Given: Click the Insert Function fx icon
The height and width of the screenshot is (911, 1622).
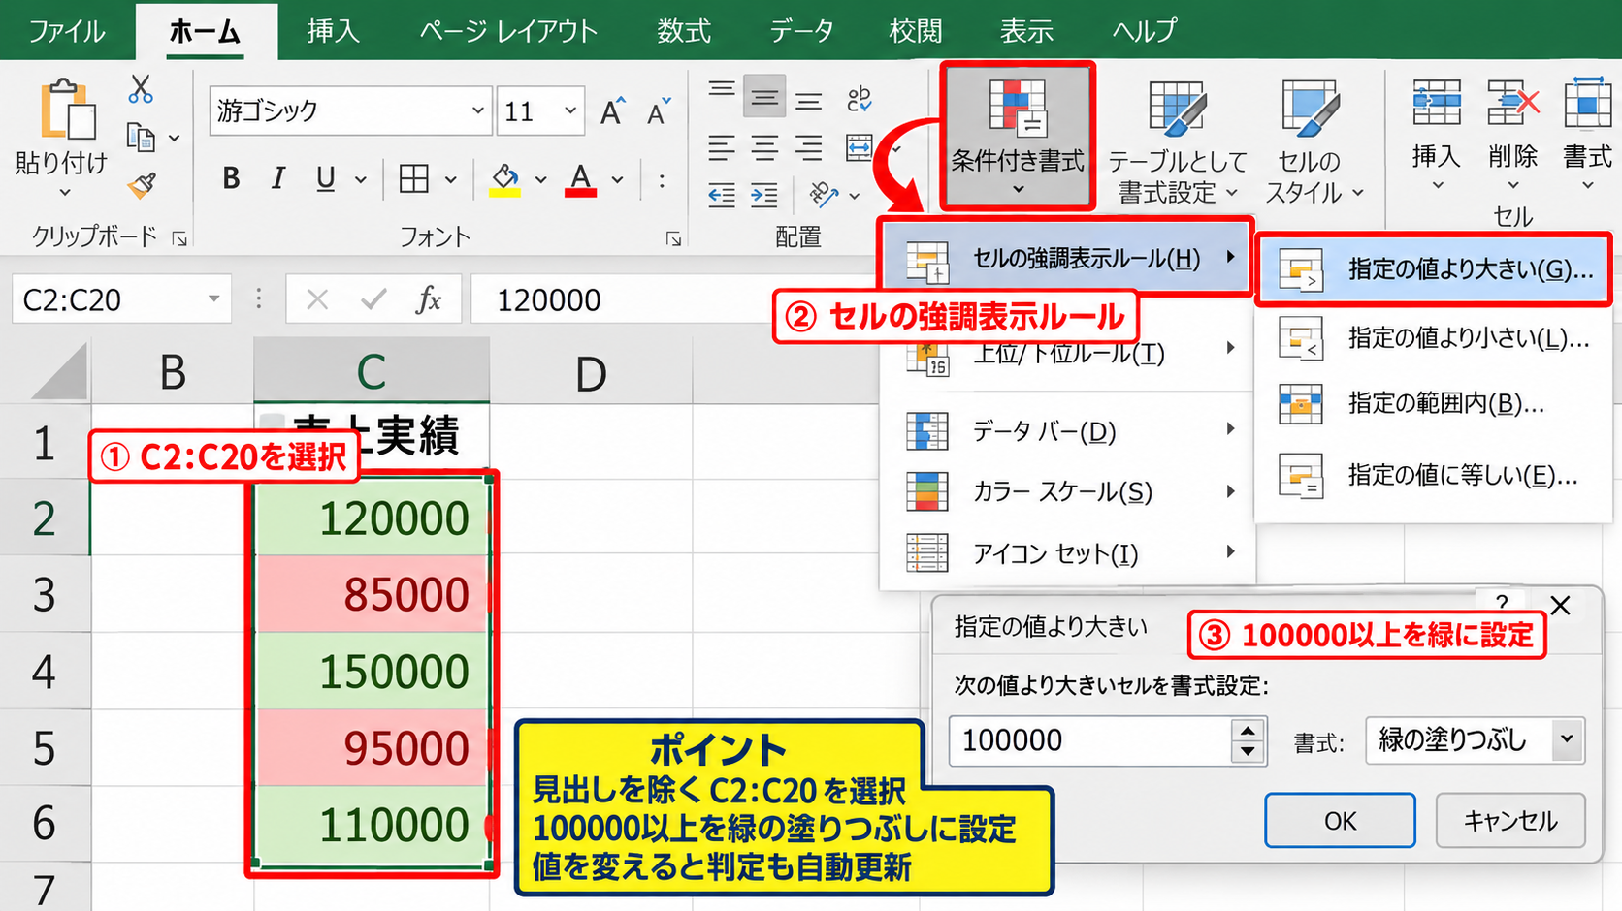Looking at the screenshot, I should [428, 299].
